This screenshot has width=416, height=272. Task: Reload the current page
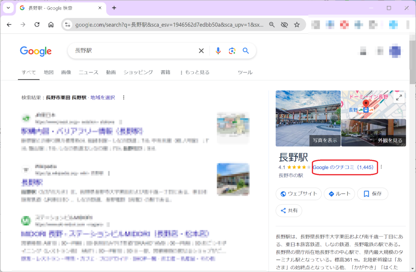[37, 25]
